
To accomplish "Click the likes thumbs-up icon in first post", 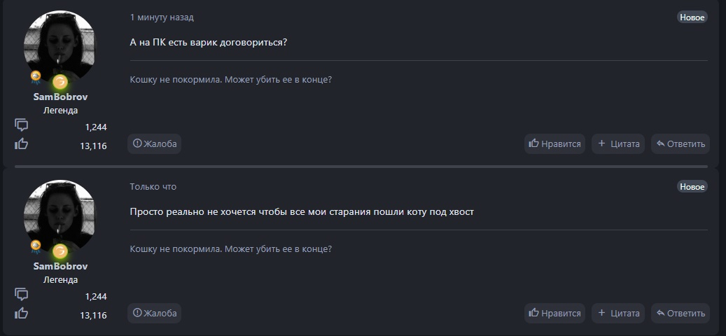I will [x=22, y=144].
